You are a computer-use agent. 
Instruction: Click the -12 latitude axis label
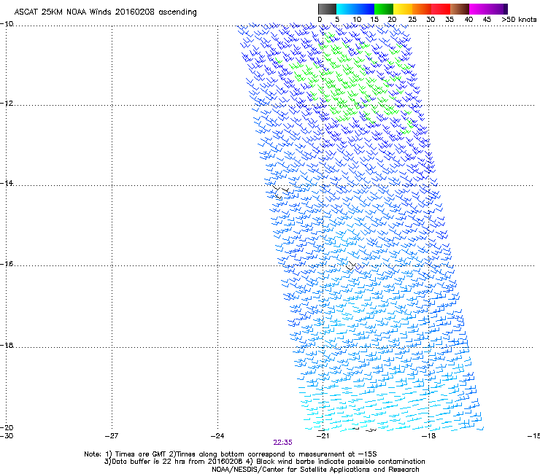click(7, 104)
